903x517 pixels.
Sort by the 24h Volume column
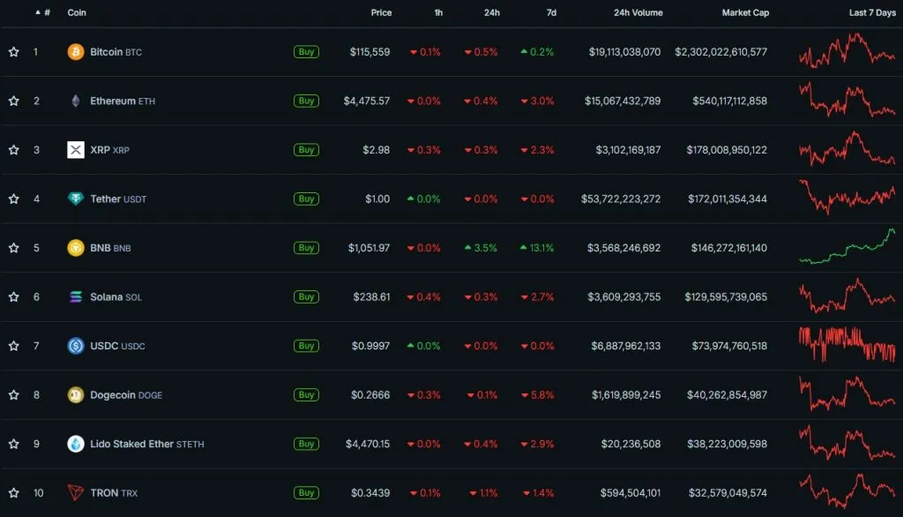point(638,13)
